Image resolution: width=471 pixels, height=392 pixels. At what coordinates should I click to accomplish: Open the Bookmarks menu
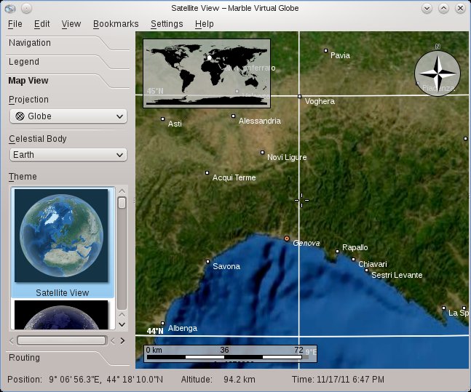[116, 24]
